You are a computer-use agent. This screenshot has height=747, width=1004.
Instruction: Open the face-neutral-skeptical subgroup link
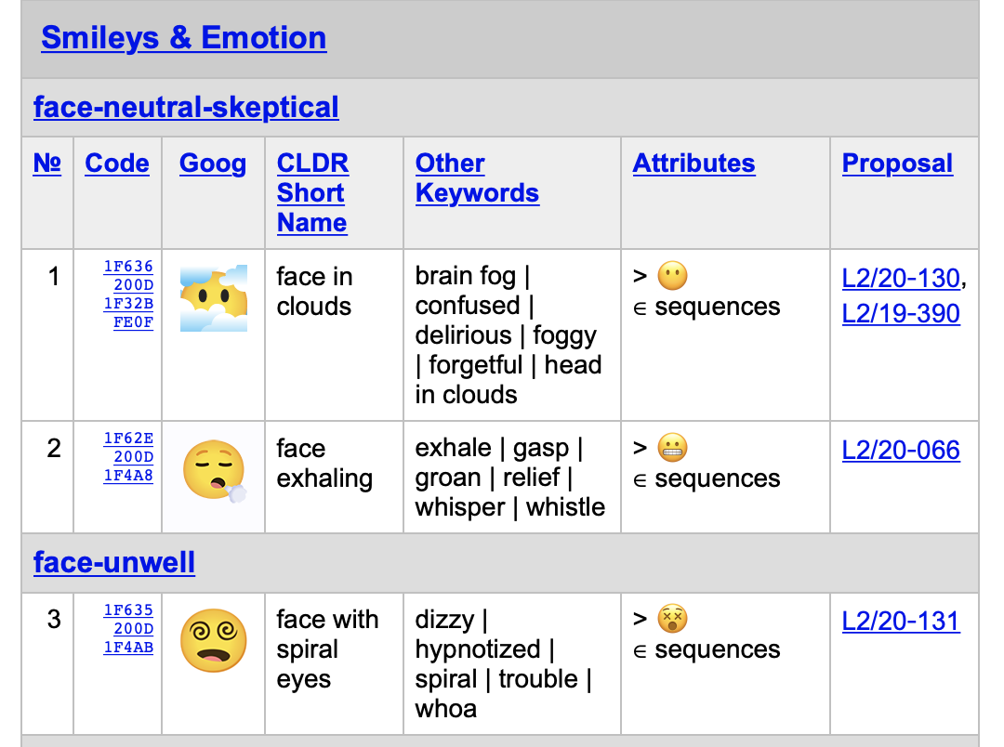(x=186, y=108)
